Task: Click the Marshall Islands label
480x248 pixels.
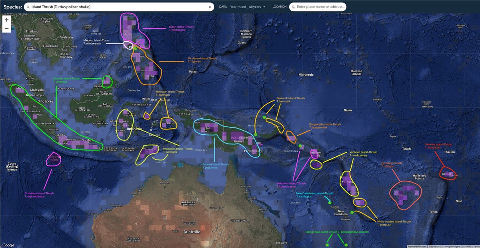Action: click(x=356, y=73)
